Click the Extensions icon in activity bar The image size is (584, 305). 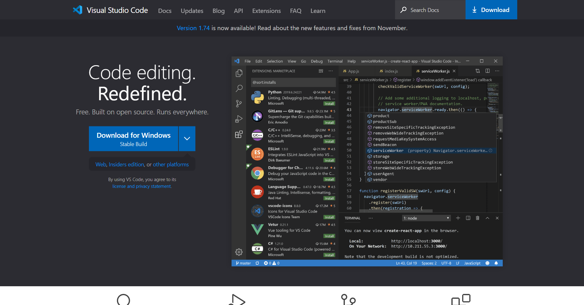239,134
